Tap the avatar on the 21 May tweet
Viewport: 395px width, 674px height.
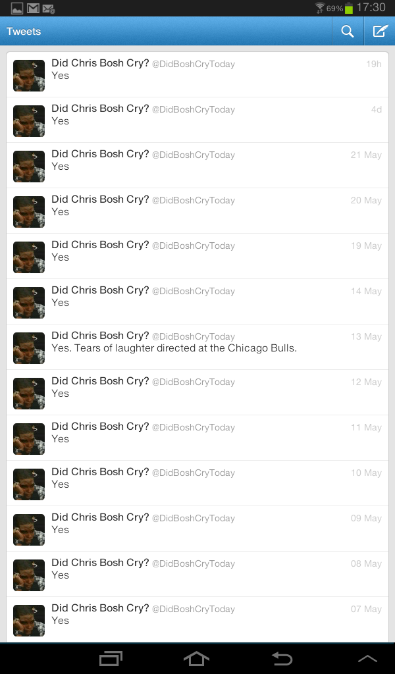(x=29, y=167)
